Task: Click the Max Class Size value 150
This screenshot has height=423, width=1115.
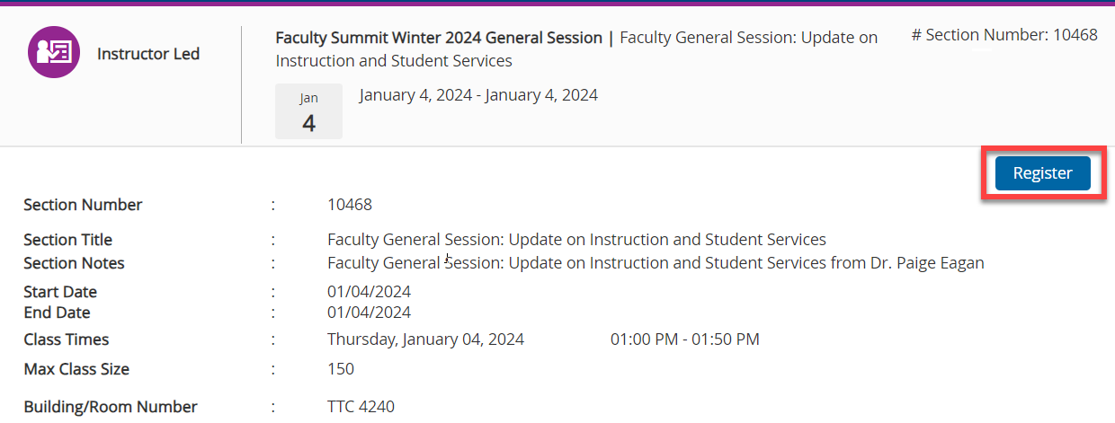Action: (x=341, y=369)
